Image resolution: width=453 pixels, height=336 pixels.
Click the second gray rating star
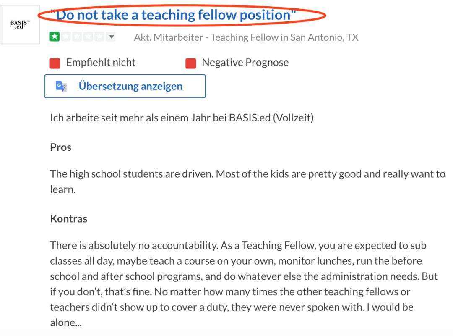(x=65, y=37)
